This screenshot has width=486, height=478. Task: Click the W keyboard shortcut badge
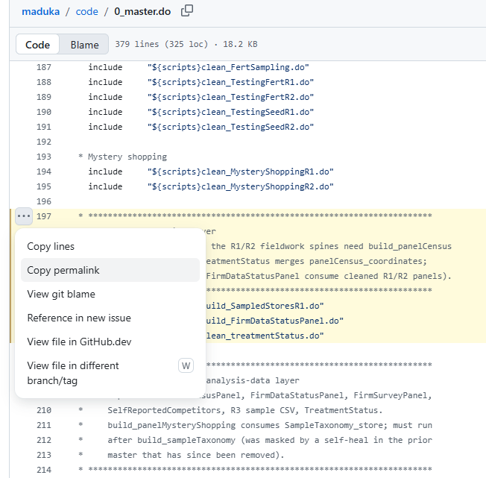coord(186,365)
